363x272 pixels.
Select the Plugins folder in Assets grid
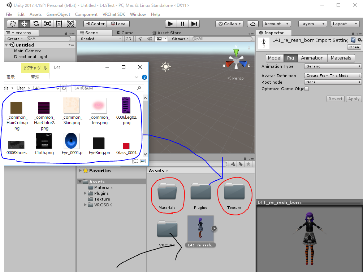tap(201, 196)
